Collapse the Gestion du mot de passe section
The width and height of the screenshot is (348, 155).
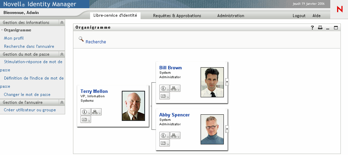point(62,54)
